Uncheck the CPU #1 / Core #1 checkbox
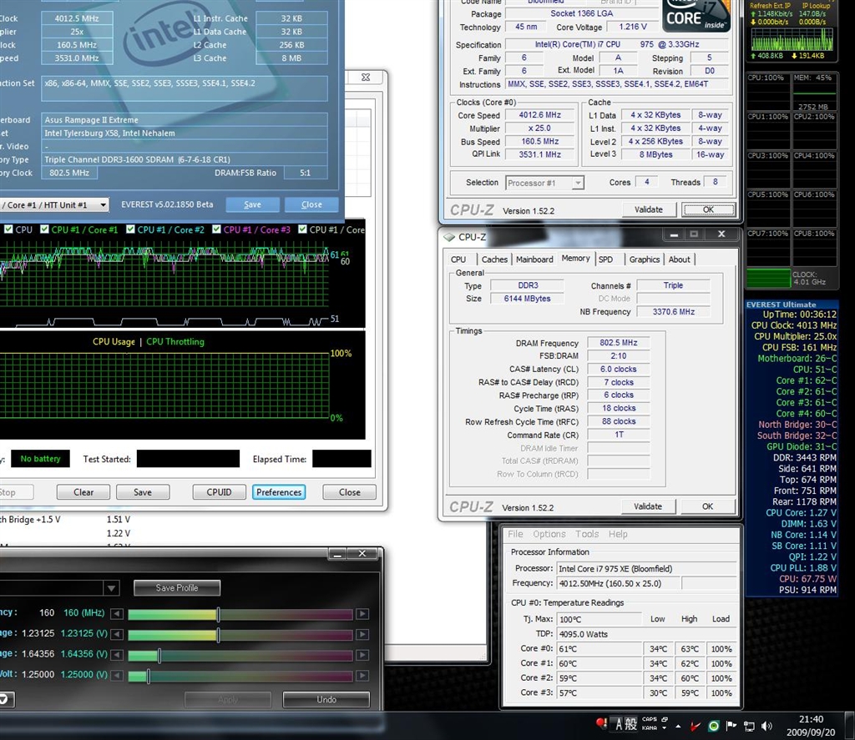 tap(43, 229)
